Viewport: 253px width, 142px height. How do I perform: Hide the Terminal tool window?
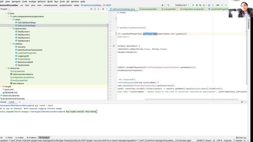click(245, 102)
